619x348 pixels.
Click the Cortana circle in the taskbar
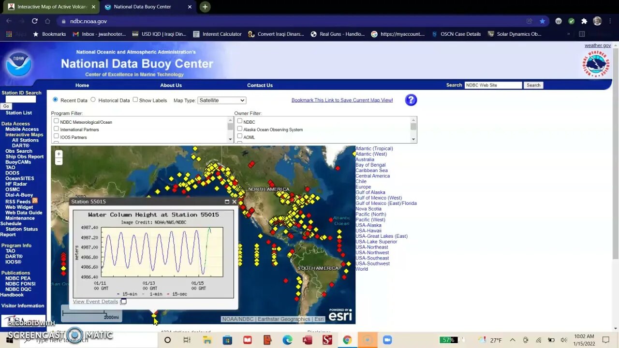click(x=167, y=340)
